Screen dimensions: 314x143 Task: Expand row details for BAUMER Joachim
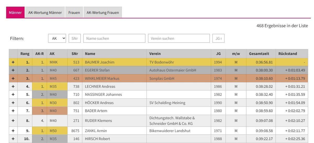click(13, 62)
